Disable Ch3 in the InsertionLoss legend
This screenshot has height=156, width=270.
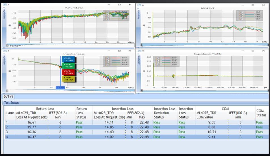tap(107, 62)
